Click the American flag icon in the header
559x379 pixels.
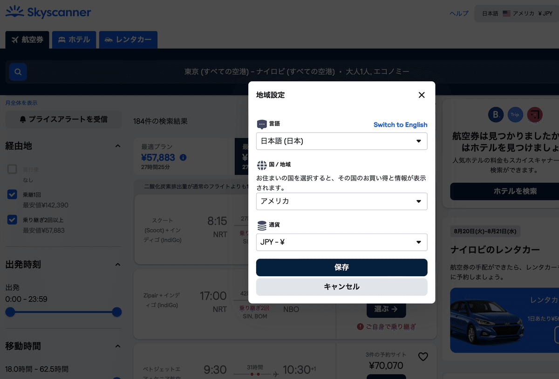tap(506, 13)
